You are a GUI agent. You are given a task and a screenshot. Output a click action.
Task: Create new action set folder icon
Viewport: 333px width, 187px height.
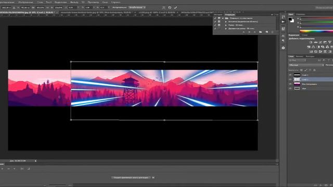260,32
